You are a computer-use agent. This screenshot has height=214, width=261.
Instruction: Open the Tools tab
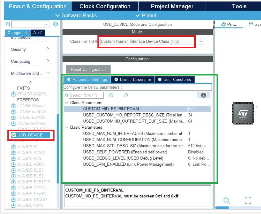pos(239,6)
